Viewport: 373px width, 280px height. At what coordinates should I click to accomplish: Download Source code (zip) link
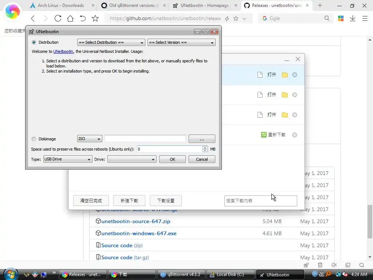point(122,245)
